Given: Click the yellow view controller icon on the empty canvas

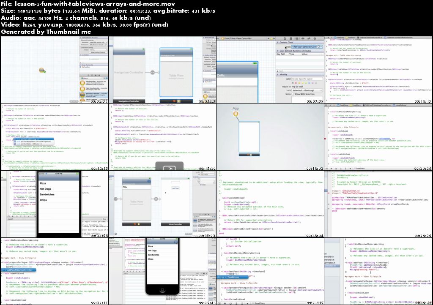Looking at the screenshot, I should coord(42,70).
